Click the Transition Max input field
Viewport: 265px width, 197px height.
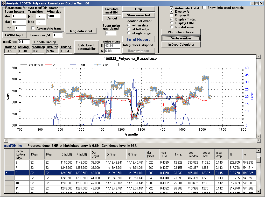40,22
